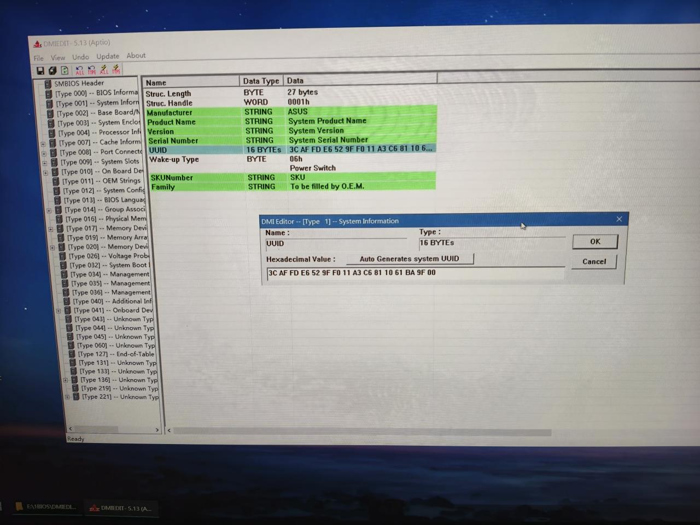Confirm the UUID edit with OK

[x=595, y=242]
